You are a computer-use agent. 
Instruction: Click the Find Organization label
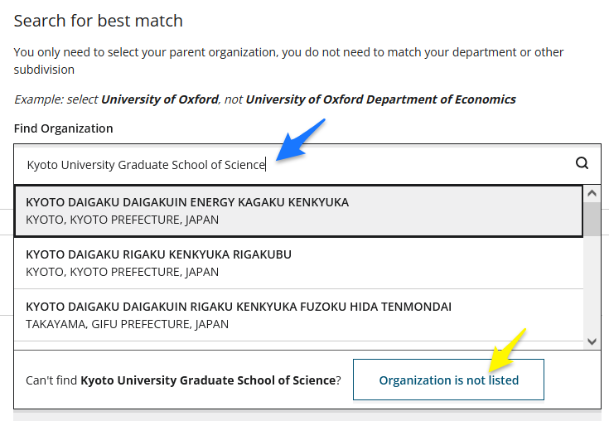click(63, 128)
